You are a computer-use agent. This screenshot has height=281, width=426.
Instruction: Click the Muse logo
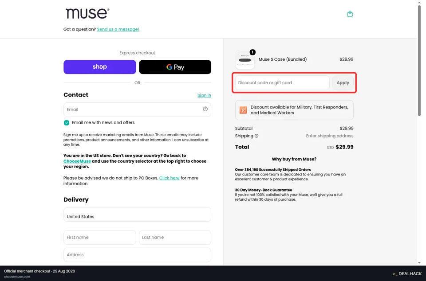(x=87, y=13)
